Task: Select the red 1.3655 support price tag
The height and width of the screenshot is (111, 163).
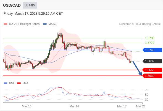Action: [152, 70]
